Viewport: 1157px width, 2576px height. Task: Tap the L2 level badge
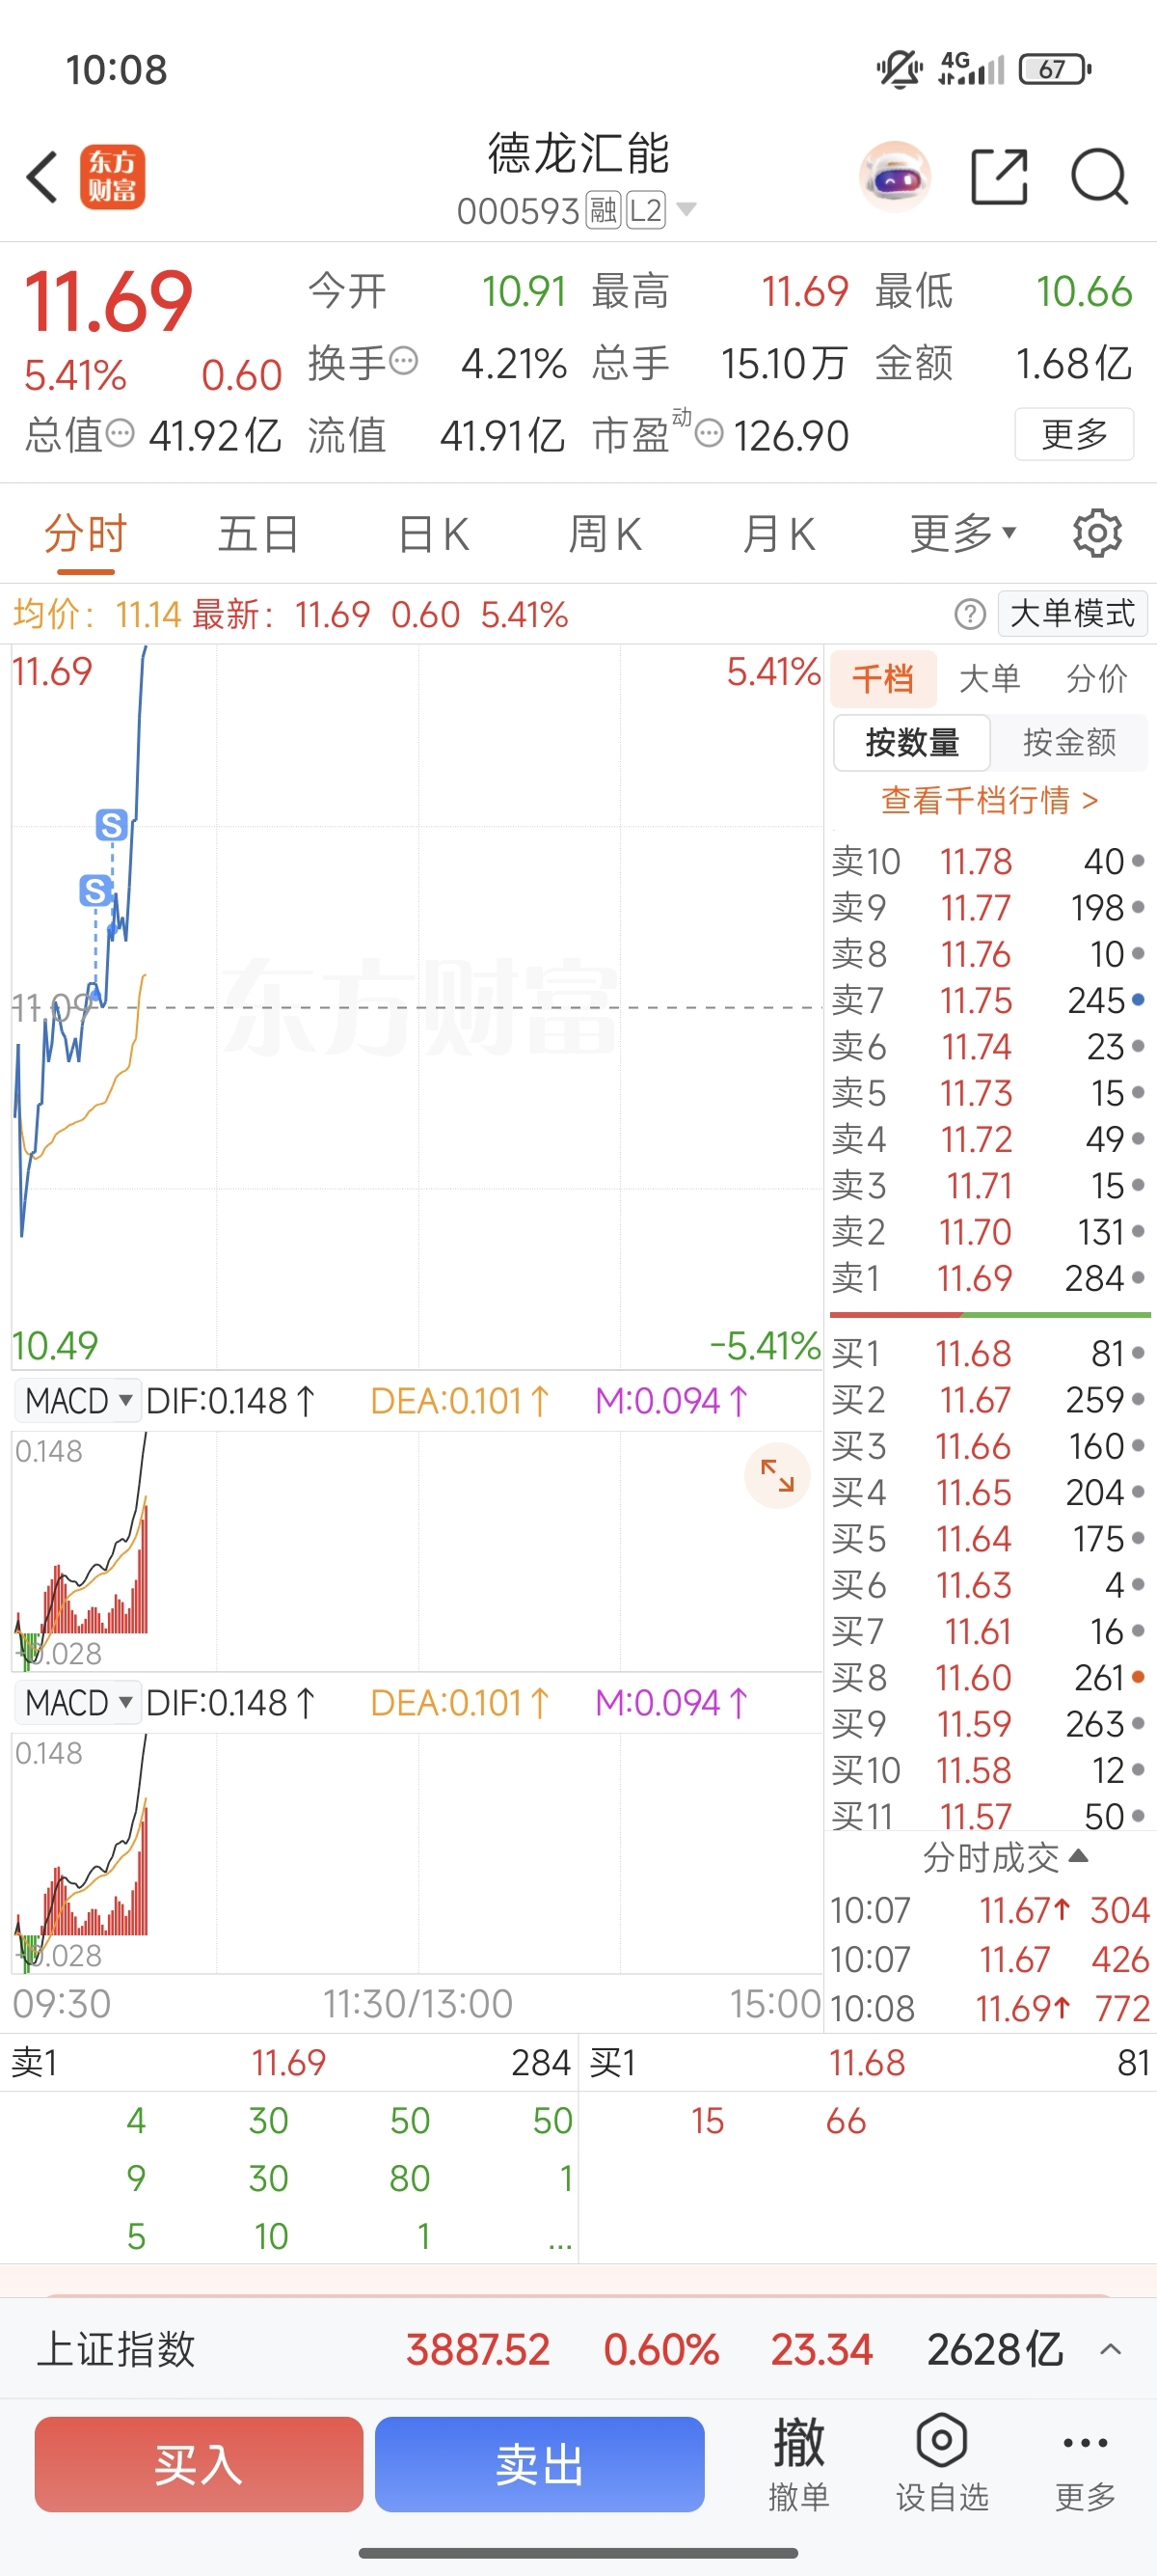tap(645, 211)
